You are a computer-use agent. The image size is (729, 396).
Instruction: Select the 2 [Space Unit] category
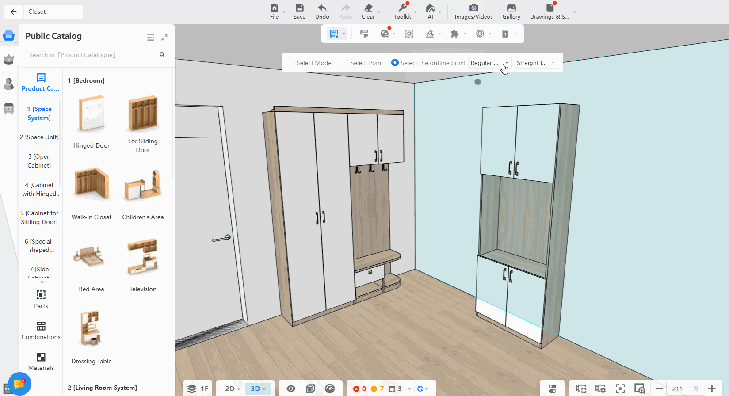point(39,137)
